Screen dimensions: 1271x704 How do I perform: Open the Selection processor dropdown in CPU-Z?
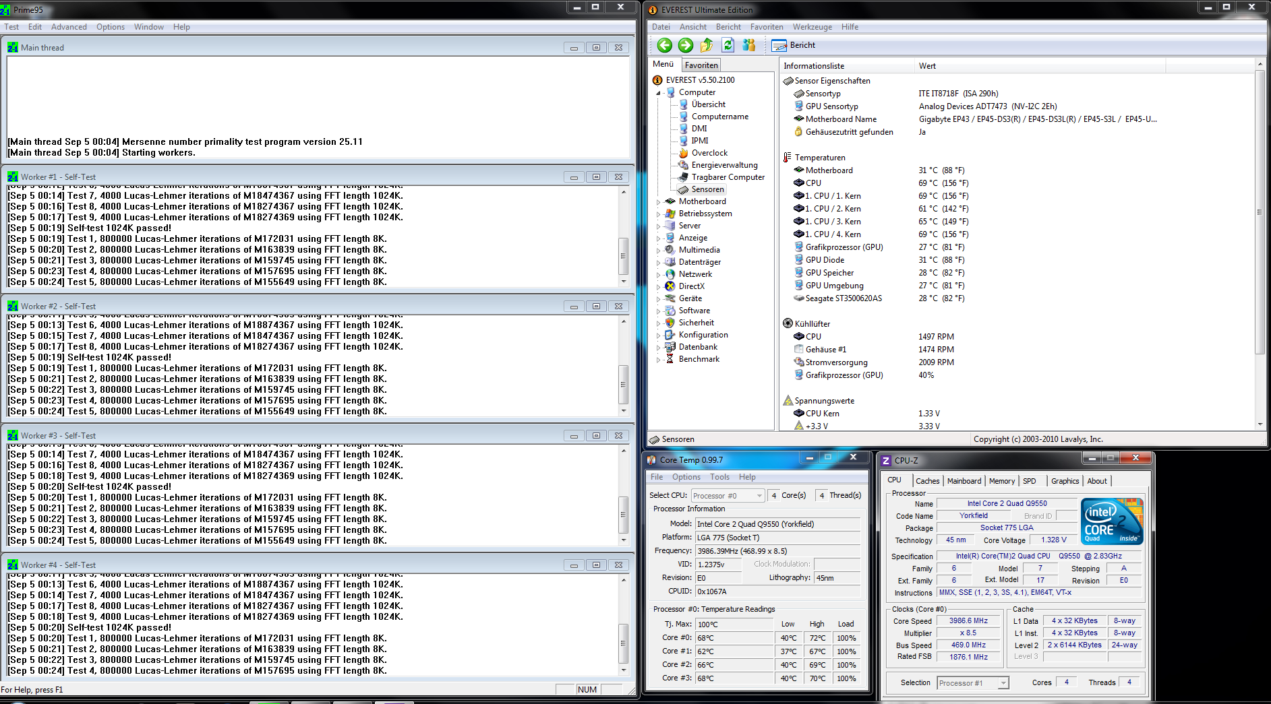click(973, 683)
